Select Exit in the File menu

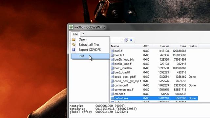(90, 56)
